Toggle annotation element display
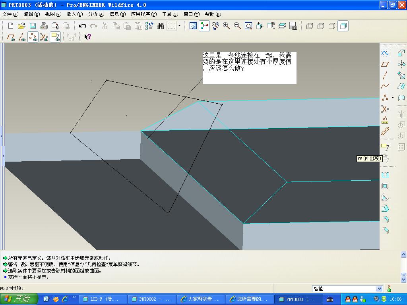Viewport: 407px width, 305px height. pyautogui.click(x=55, y=37)
